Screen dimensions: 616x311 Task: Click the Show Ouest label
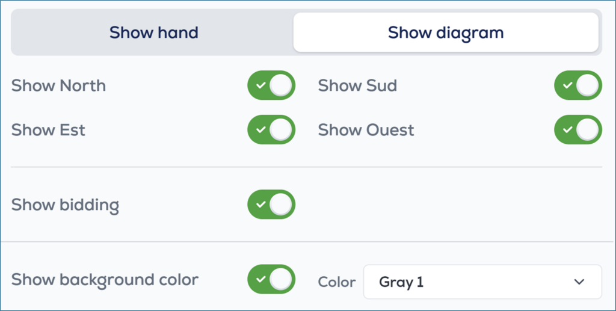click(366, 130)
